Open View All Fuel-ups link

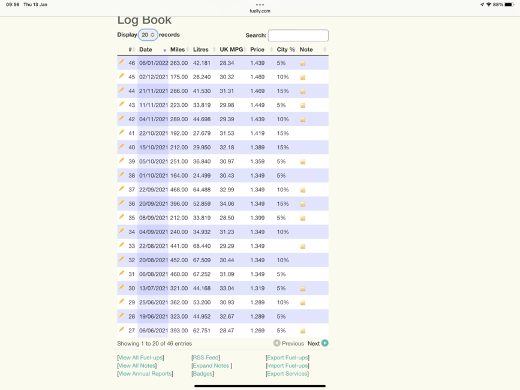tap(140, 358)
